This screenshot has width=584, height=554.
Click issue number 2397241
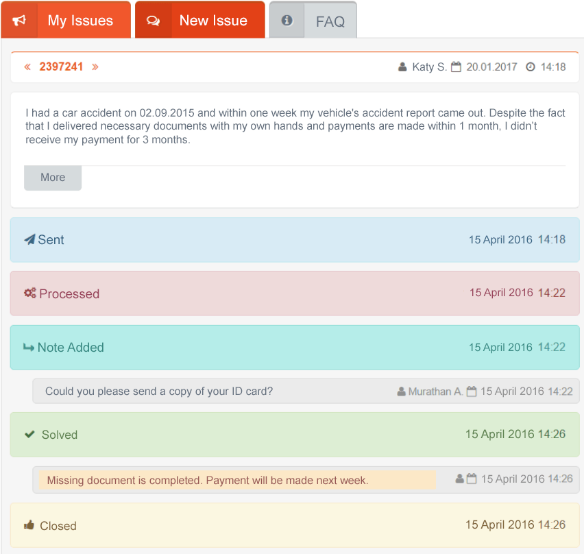click(61, 67)
